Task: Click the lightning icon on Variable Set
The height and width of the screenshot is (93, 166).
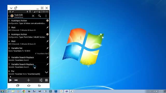Action: [47, 48]
